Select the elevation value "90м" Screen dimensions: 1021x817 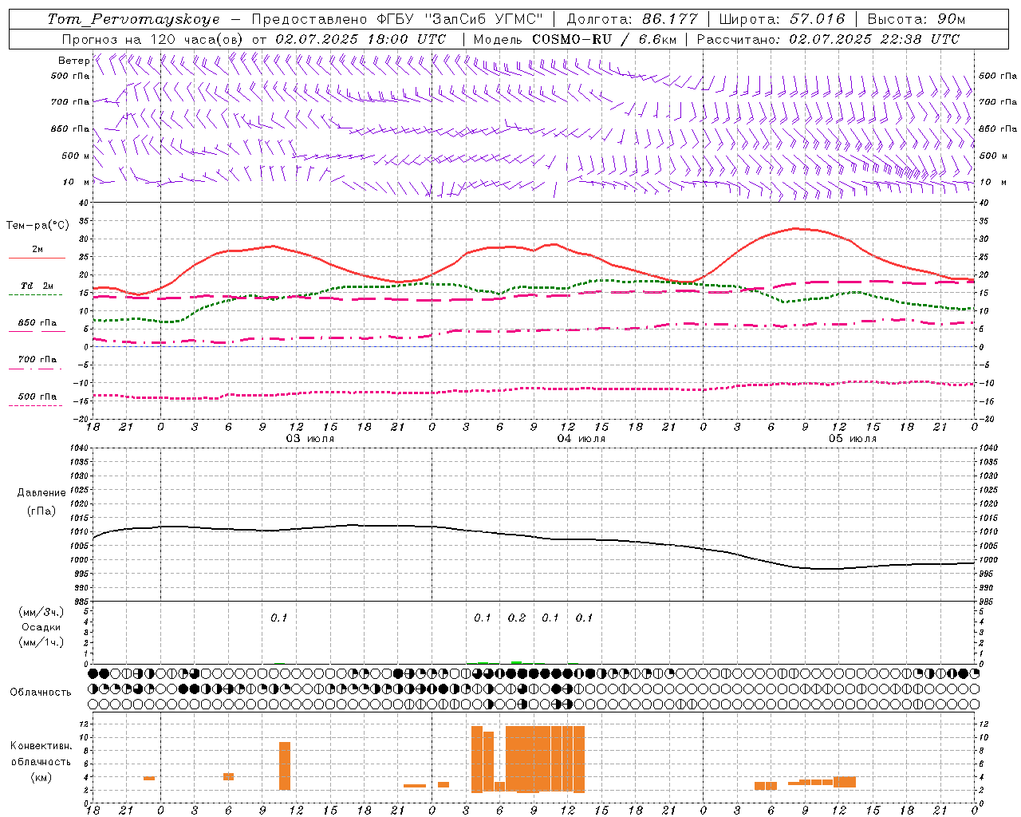point(951,19)
